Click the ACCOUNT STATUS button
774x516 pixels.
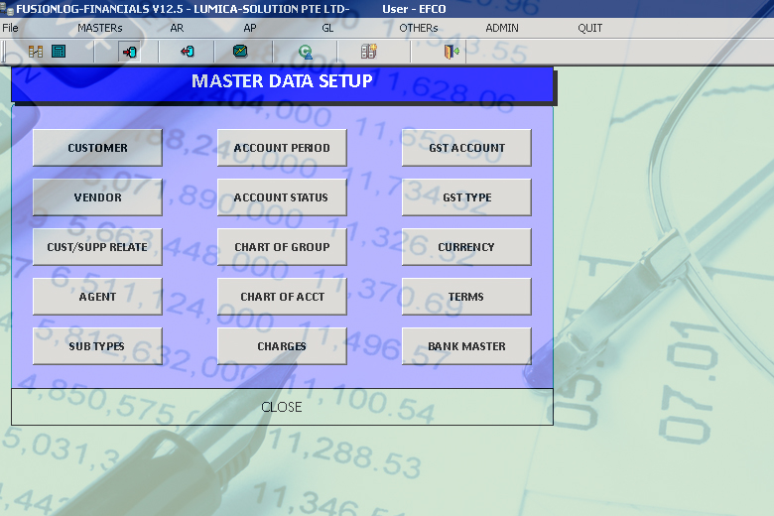point(282,197)
